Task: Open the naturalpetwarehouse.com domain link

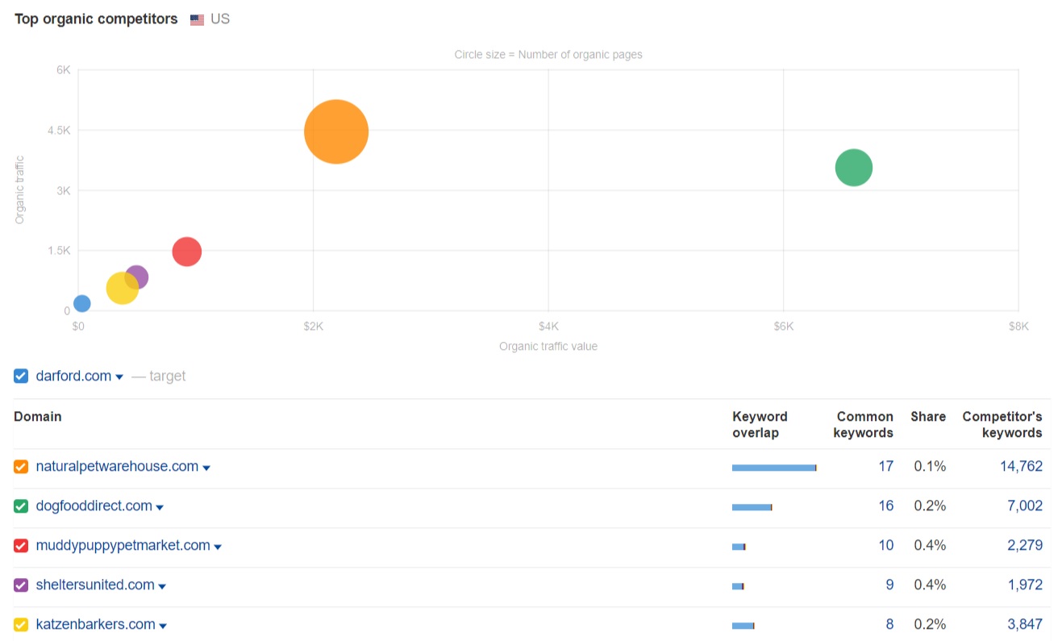Action: coord(117,466)
